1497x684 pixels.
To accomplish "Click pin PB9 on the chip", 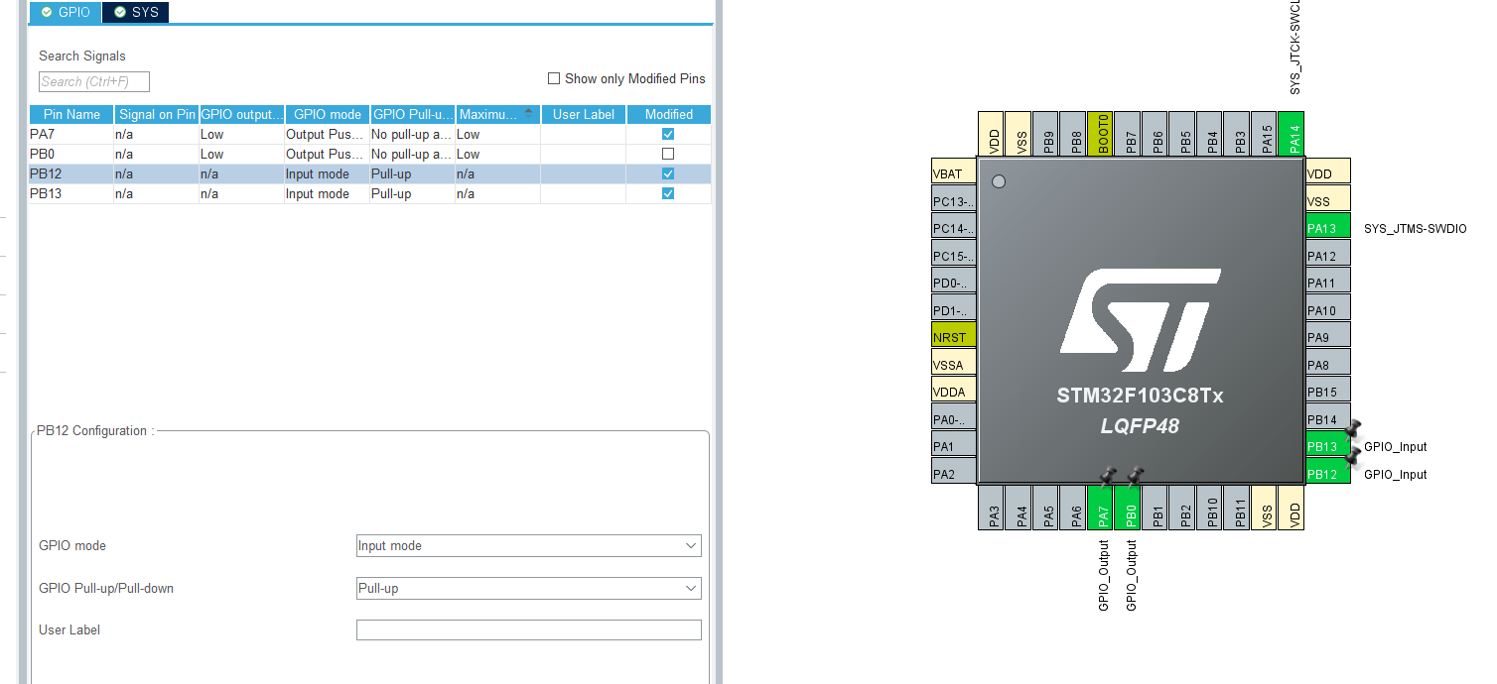I will tap(1047, 133).
